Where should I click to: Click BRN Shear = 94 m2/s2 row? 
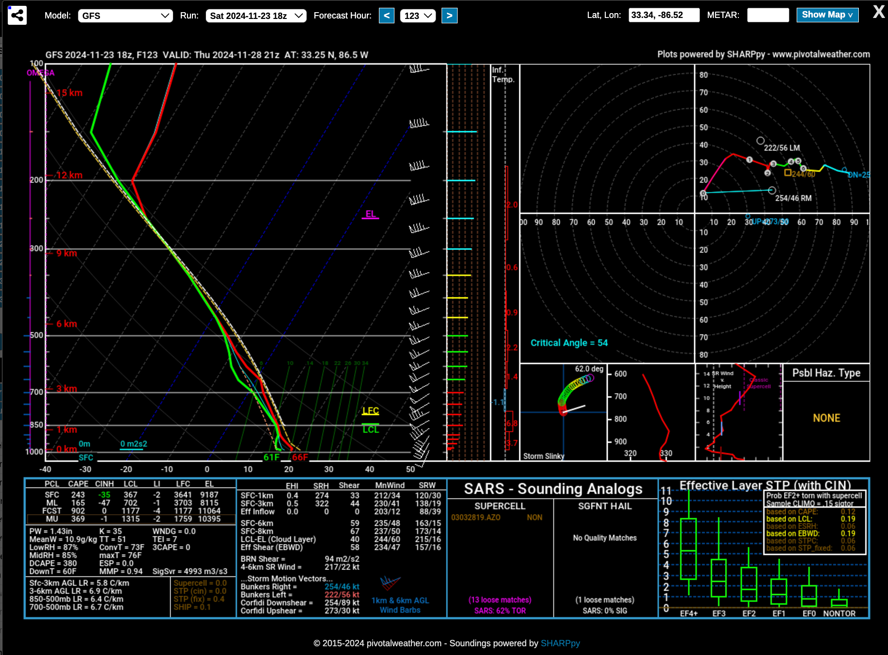tap(300, 559)
